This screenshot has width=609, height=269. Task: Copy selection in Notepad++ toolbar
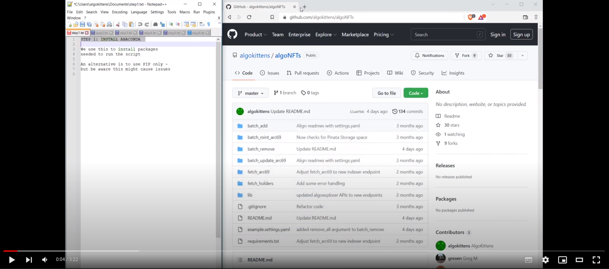click(x=125, y=24)
